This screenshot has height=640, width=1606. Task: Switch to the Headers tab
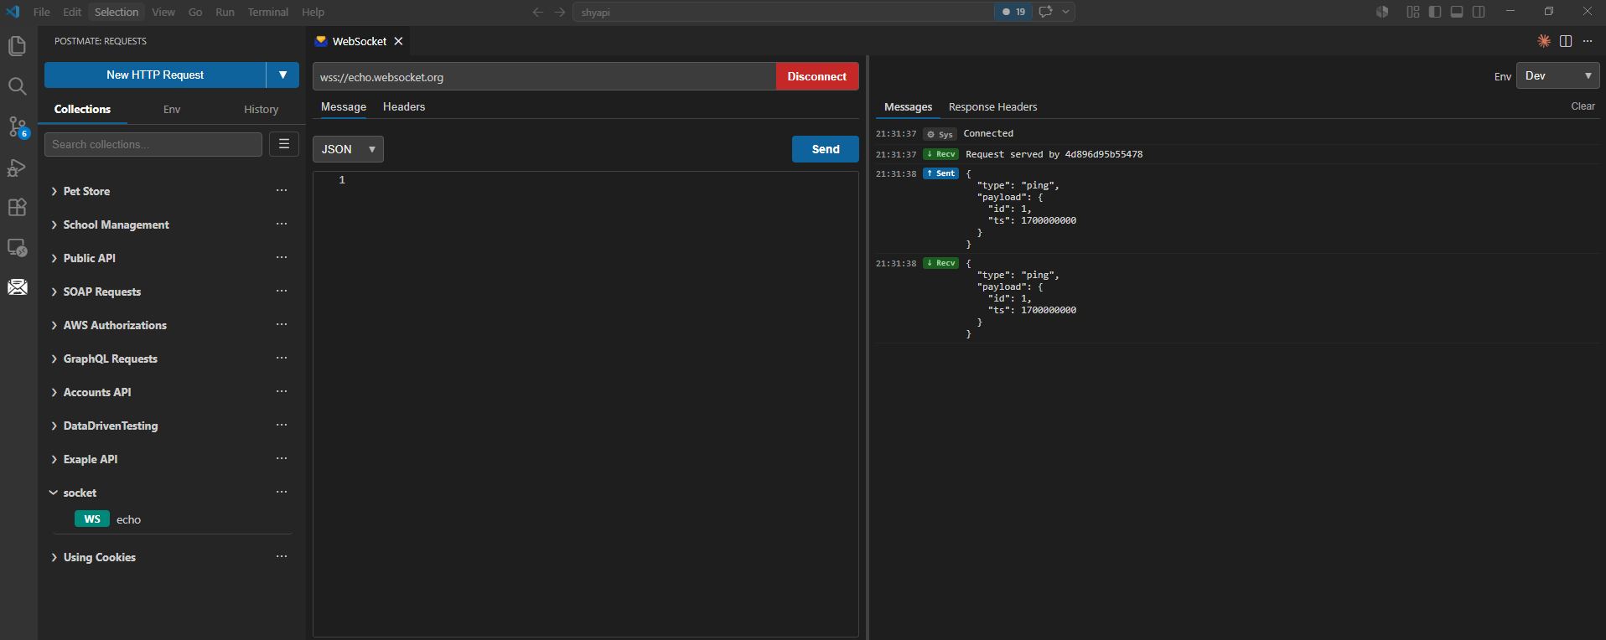[404, 106]
